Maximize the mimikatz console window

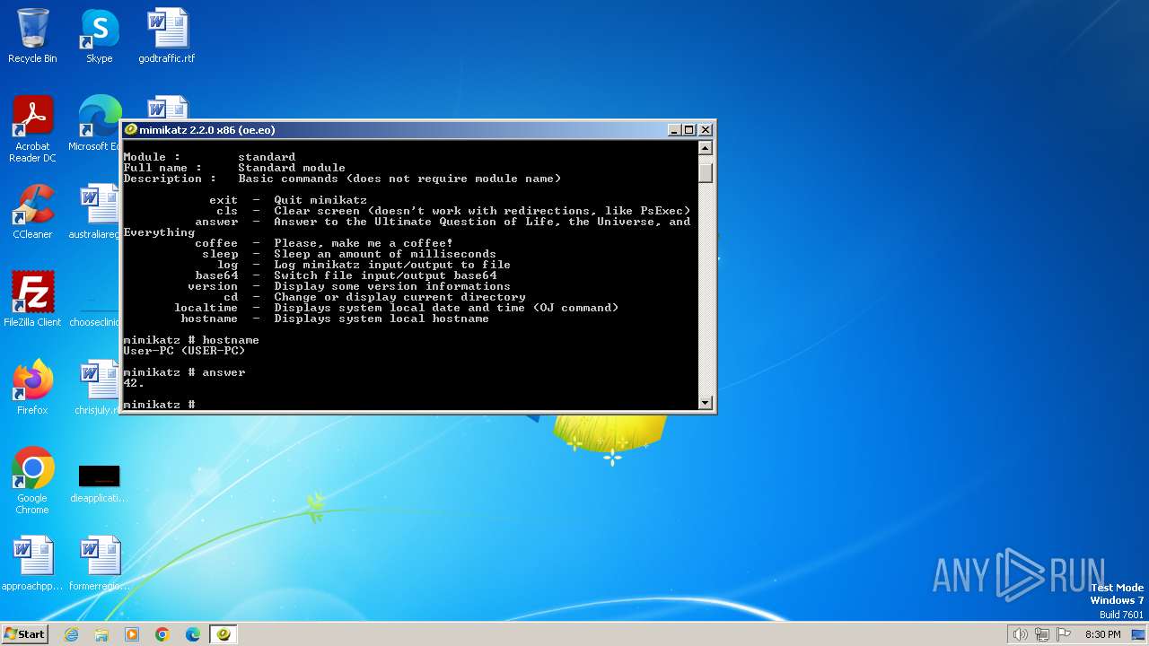click(x=689, y=130)
